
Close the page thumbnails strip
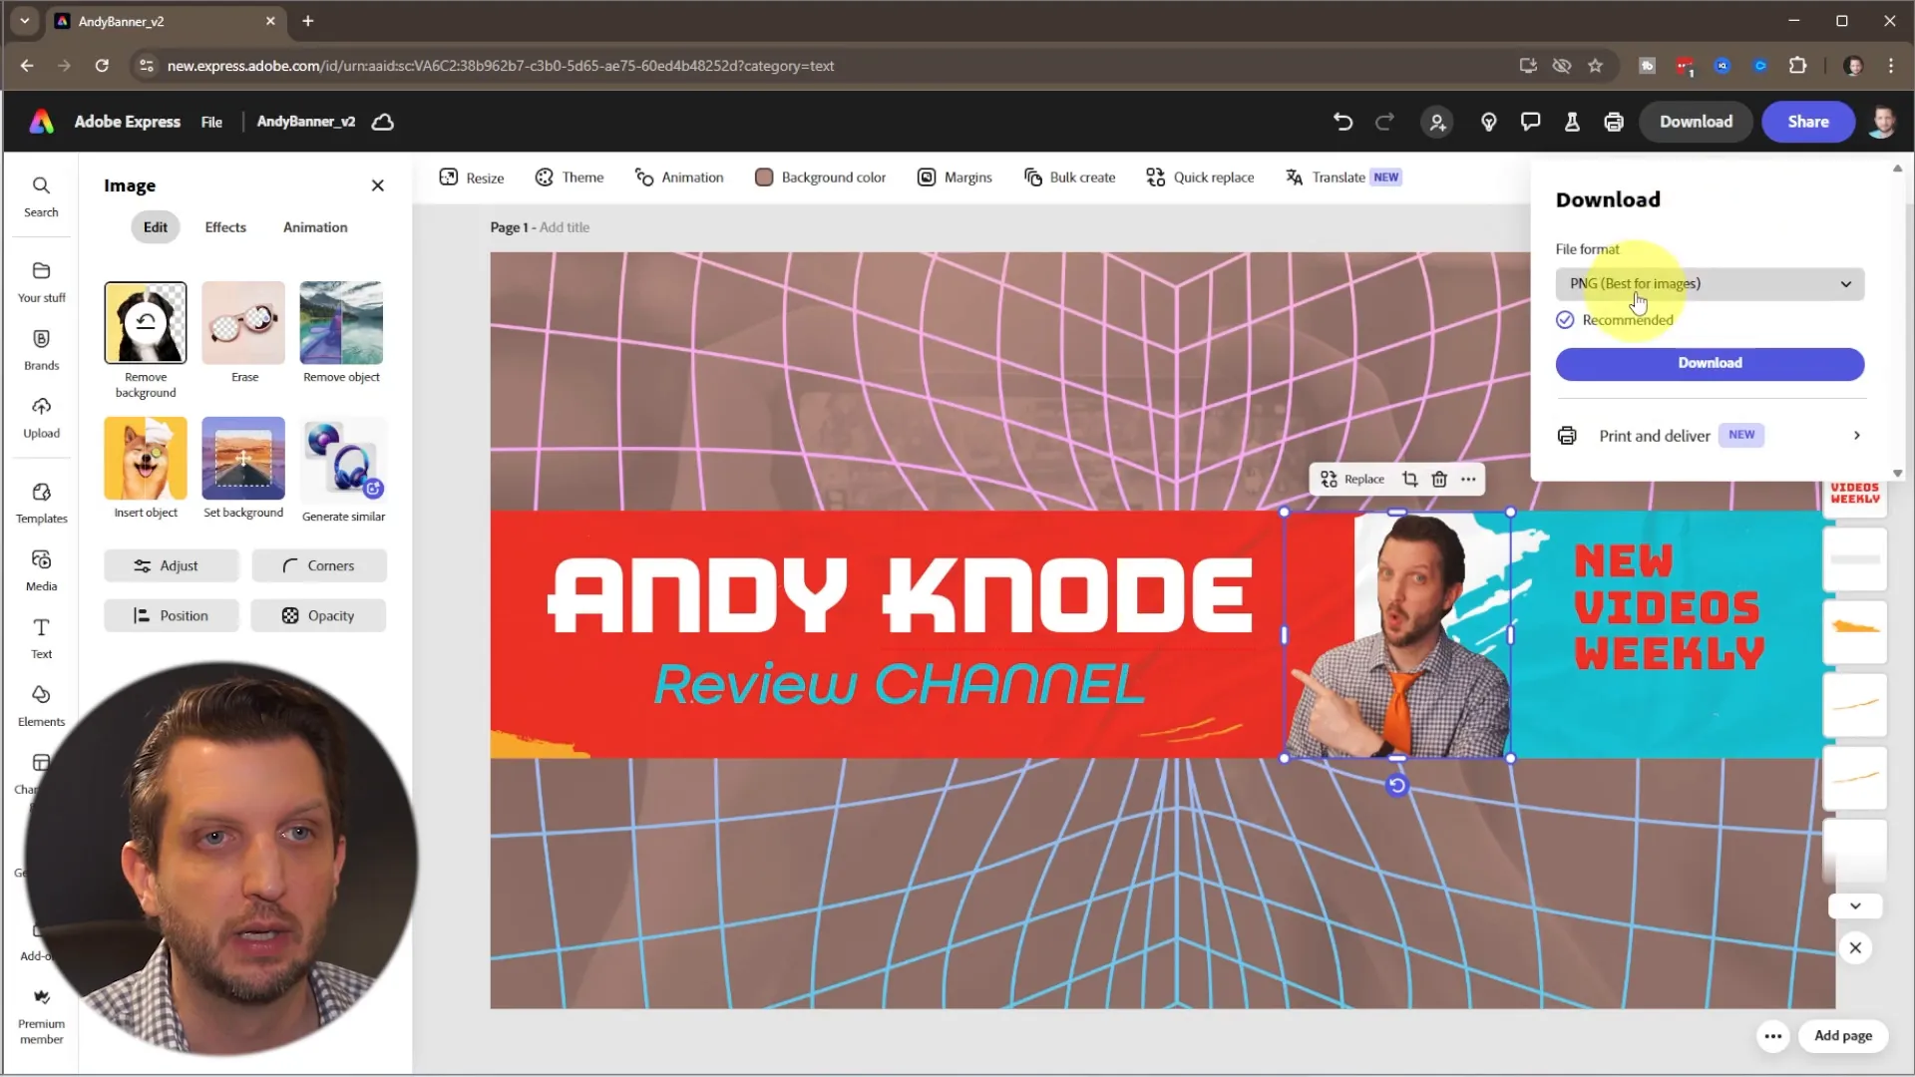[x=1855, y=948]
